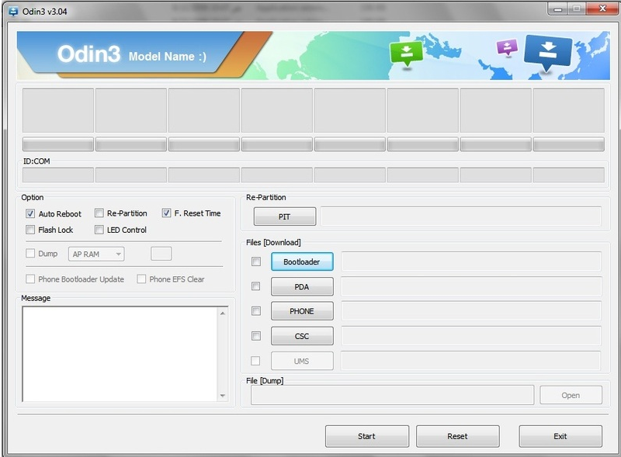Click the Bootloader file path field

pyautogui.click(x=471, y=261)
